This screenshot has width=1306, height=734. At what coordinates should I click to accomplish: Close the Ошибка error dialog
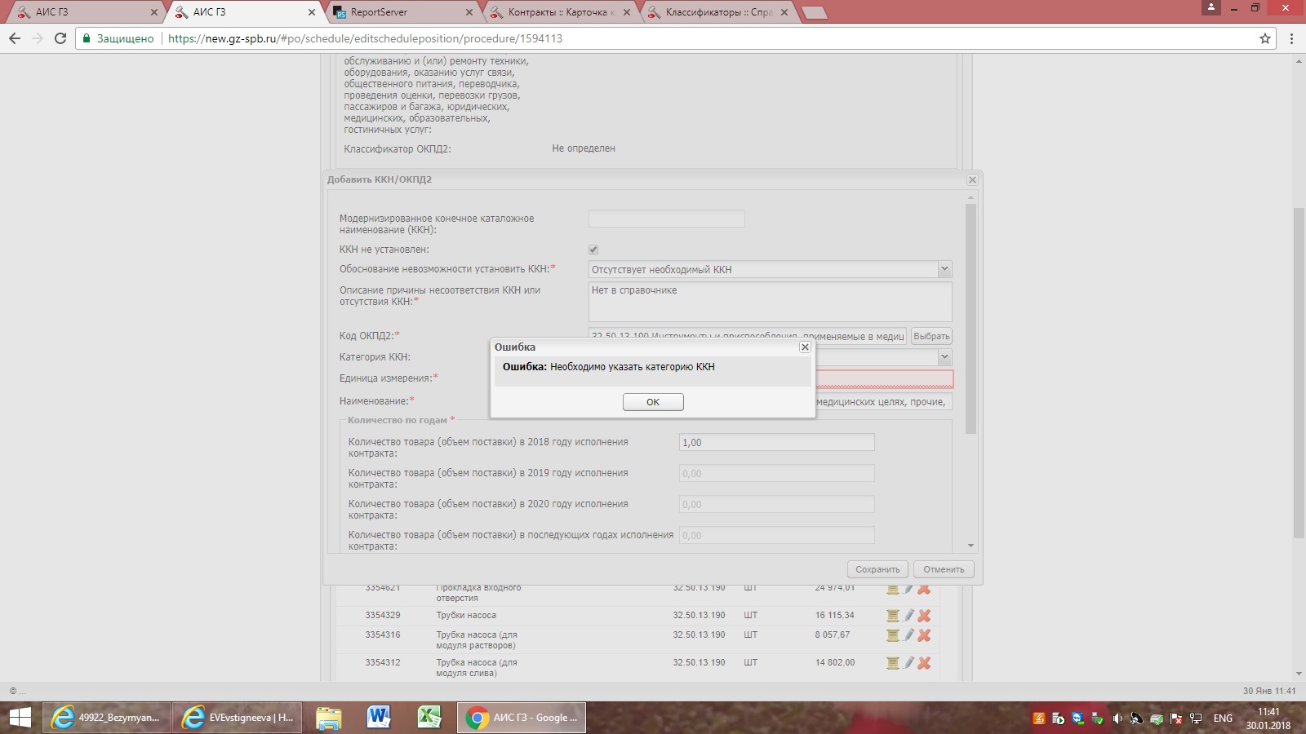[805, 347]
